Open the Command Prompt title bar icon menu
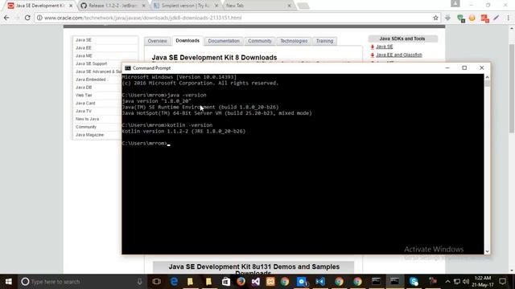This screenshot has width=515, height=289. pyautogui.click(x=128, y=68)
